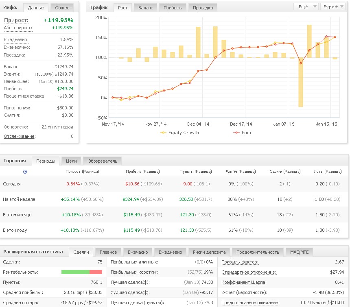Select the Главное statistics tab
Image resolution: width=350 pixels, height=307 pixels.
point(108,252)
